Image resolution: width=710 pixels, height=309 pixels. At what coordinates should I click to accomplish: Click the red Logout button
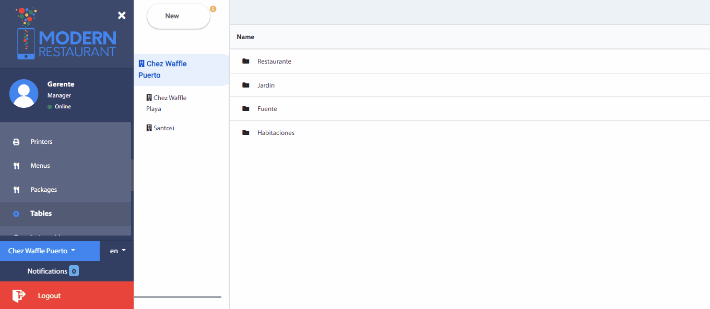[67, 295]
